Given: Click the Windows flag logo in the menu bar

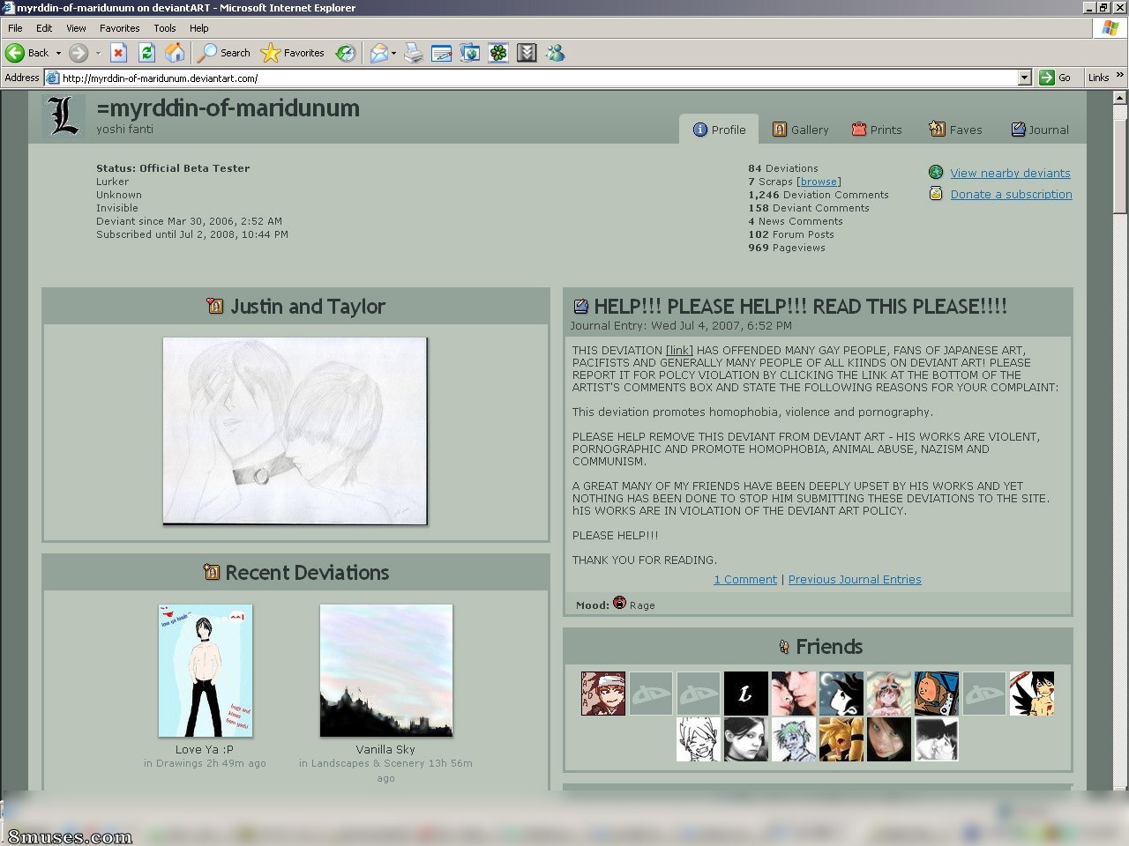Looking at the screenshot, I should point(1110,28).
